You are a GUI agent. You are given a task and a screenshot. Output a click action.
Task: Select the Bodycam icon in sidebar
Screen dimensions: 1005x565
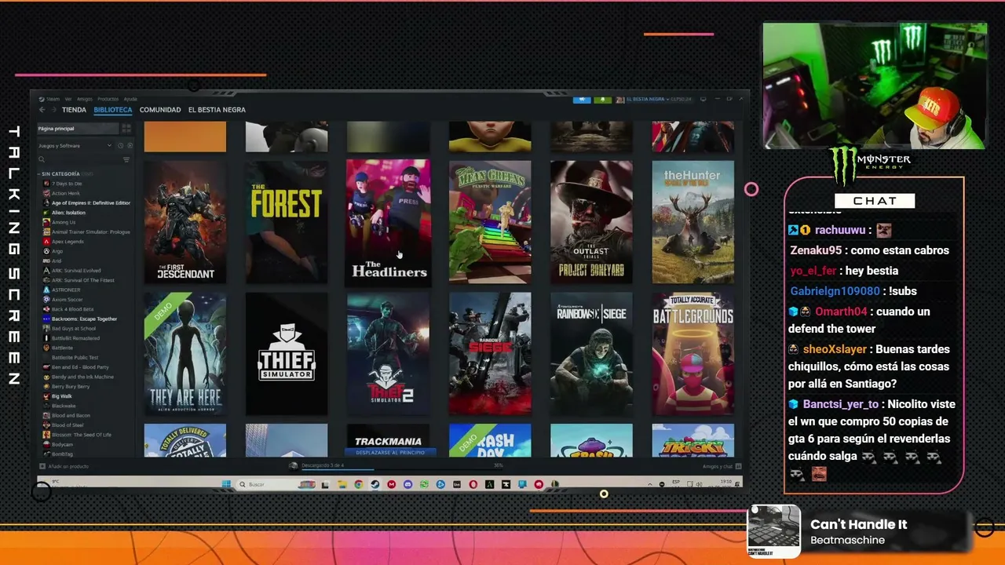(46, 444)
